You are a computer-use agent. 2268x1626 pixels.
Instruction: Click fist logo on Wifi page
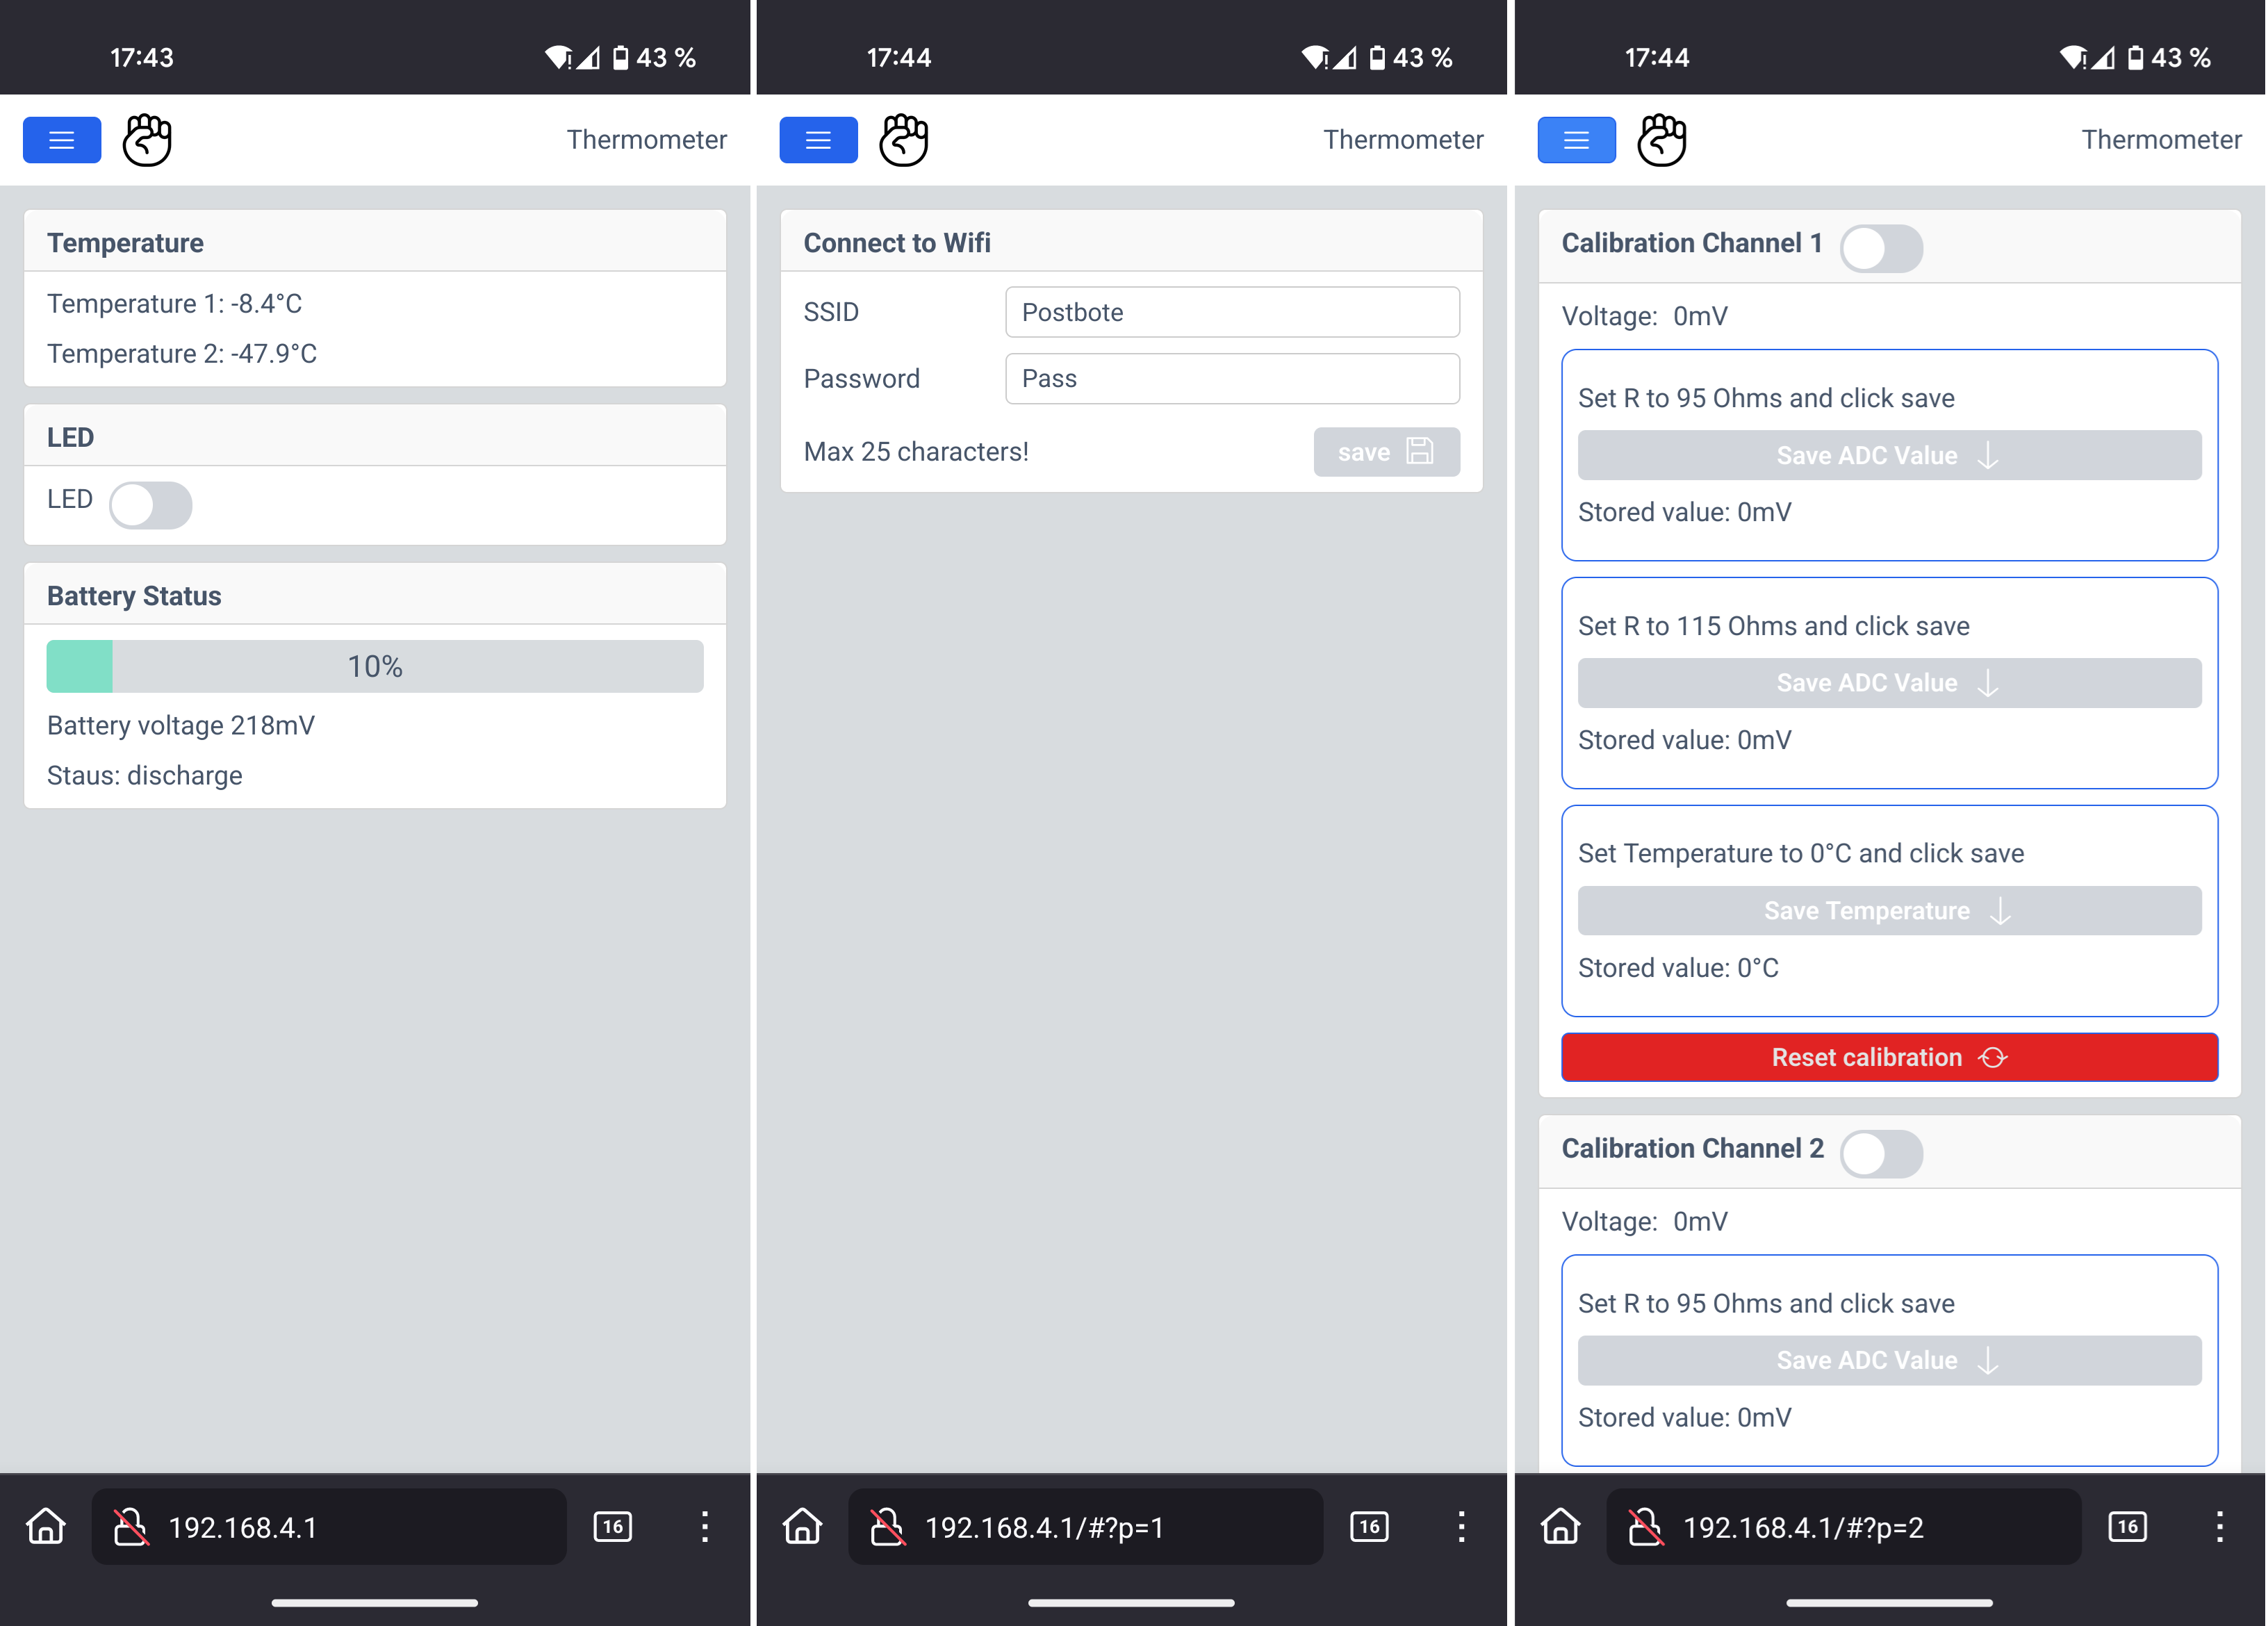[x=903, y=140]
